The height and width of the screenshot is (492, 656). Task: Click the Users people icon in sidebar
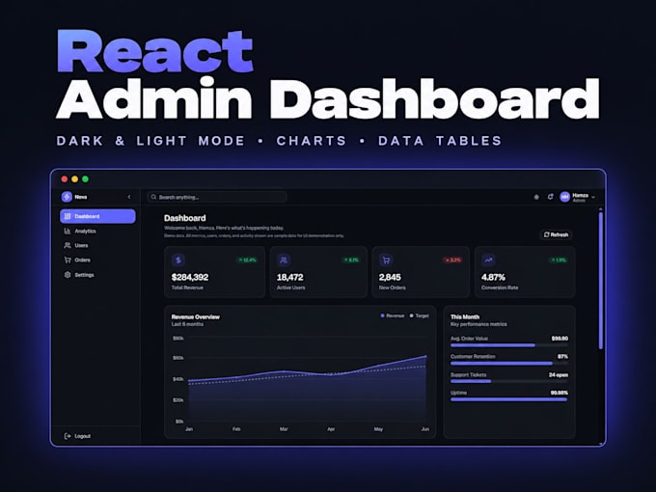[x=68, y=246]
